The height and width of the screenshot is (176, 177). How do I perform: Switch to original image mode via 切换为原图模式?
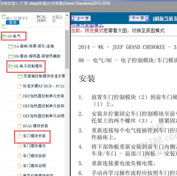(x=87, y=26)
